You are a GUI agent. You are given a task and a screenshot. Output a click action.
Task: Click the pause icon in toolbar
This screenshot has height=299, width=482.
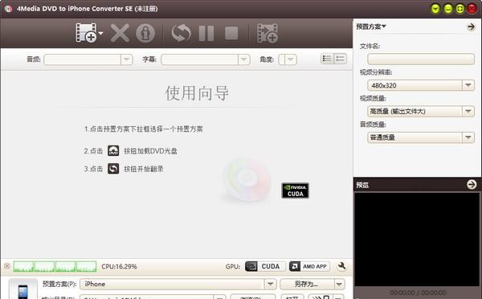coord(206,33)
